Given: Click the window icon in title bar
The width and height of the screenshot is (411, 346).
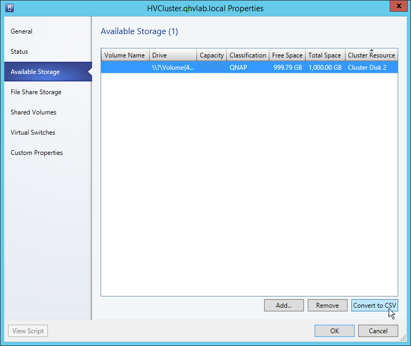Looking at the screenshot, I should [9, 8].
